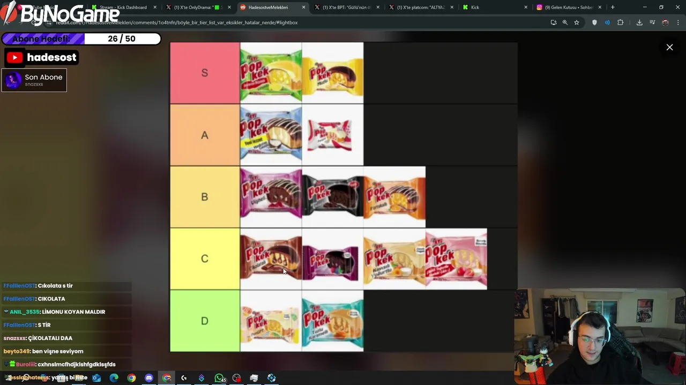Click the B tier label
Image resolution: width=686 pixels, height=385 pixels.
pos(205,197)
